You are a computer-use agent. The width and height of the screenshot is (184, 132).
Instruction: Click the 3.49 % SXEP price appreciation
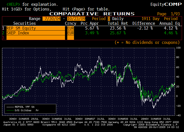(92, 33)
